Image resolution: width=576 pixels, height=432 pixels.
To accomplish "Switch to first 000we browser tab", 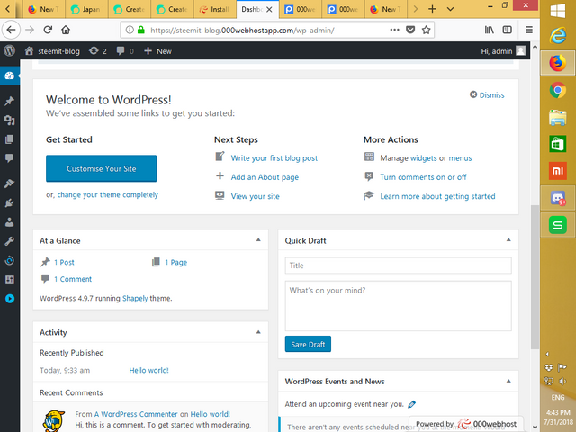I will [x=301, y=9].
